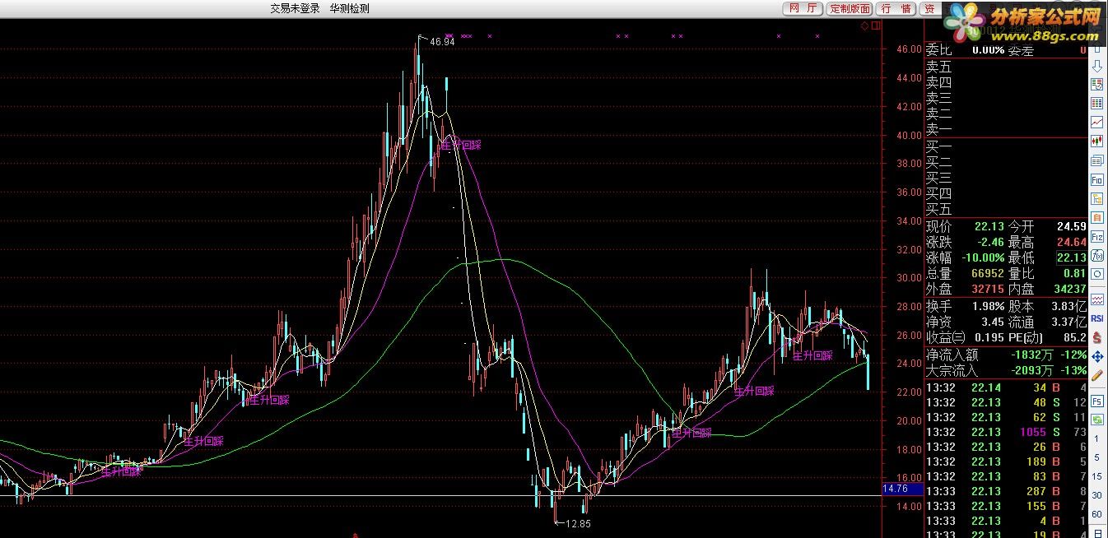Click the 46.94 peak price label
Screen dimensions: 1108x538
442,41
